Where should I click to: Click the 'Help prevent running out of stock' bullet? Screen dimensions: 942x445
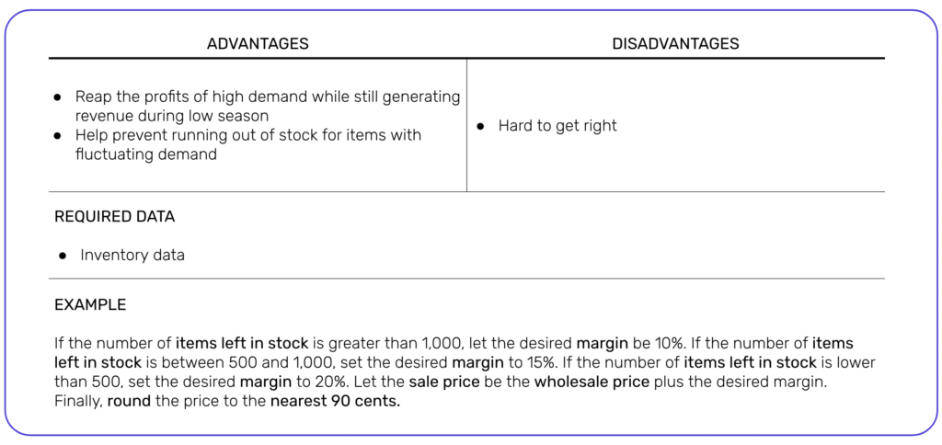[248, 144]
